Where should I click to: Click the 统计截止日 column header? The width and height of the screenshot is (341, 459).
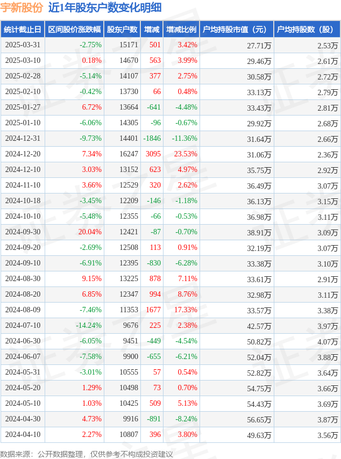coord(23,29)
